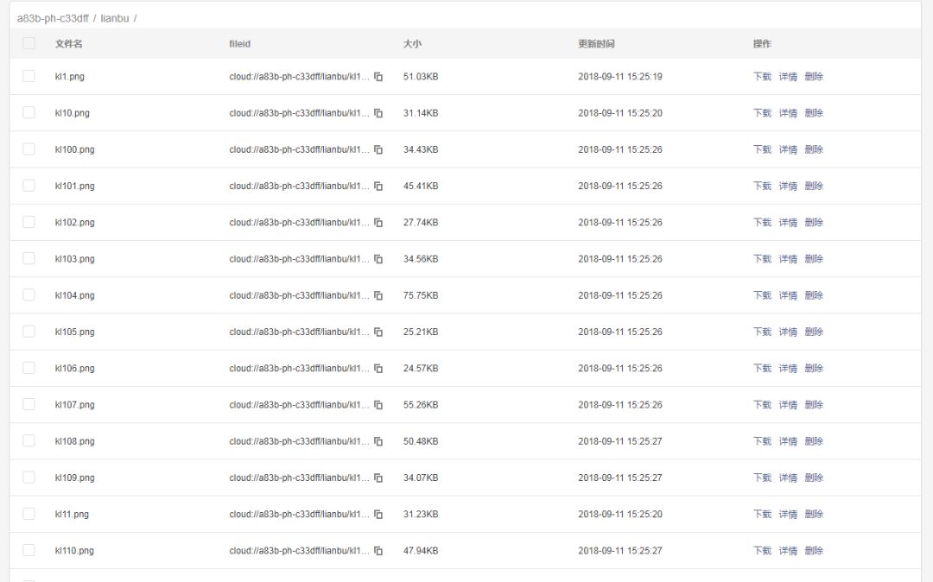Open 详情 for kl108.png
This screenshot has height=582, width=933.
coord(788,441)
